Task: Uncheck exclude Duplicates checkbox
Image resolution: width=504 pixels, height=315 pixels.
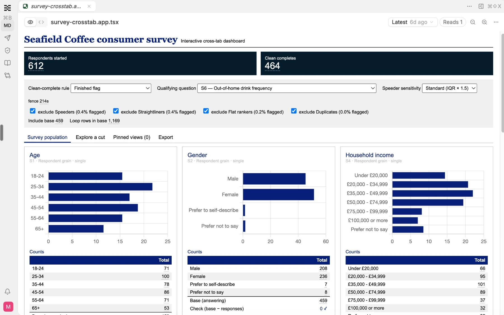Action: (294, 111)
